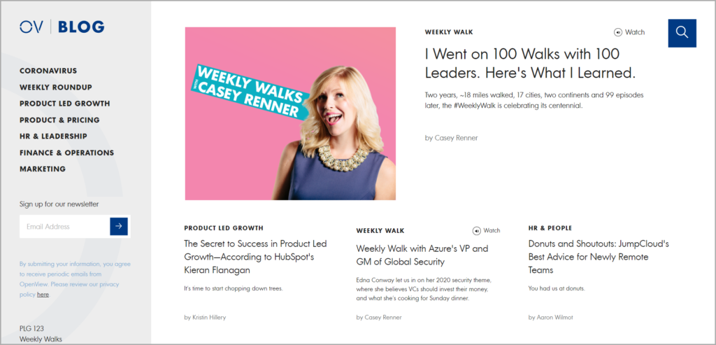Click the Email Address input field

coord(64,226)
